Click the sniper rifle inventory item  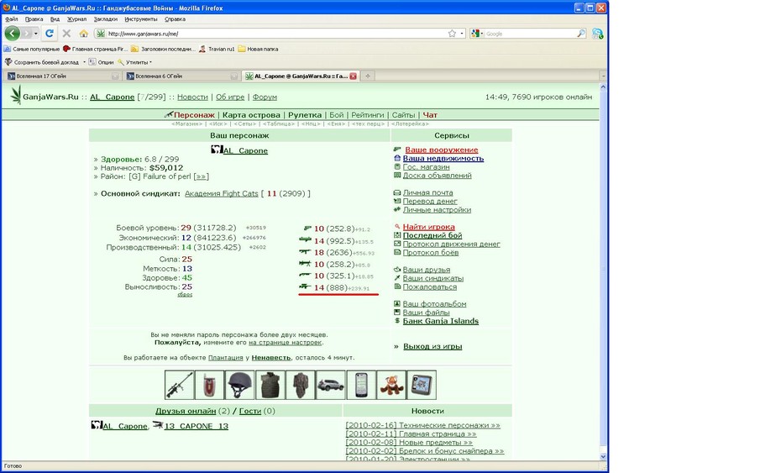tap(180, 385)
